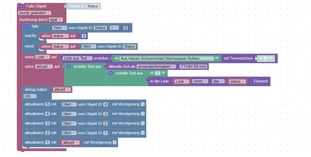Click gear icon on nested erstelle Text aus

point(111,73)
